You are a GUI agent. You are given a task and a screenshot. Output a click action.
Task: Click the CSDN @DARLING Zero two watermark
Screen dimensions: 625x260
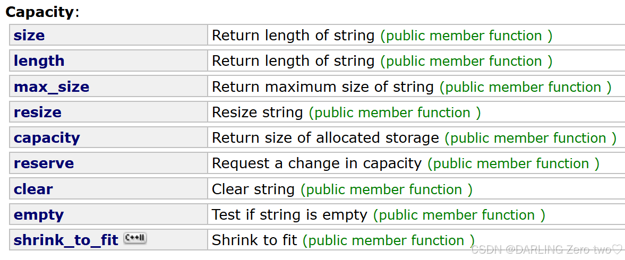(546, 249)
